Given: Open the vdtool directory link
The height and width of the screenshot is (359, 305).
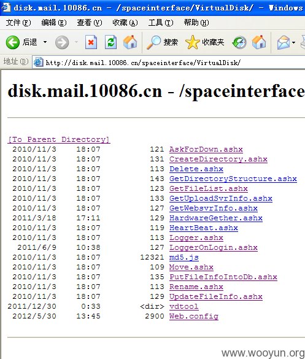Looking at the screenshot, I should coord(184,306).
